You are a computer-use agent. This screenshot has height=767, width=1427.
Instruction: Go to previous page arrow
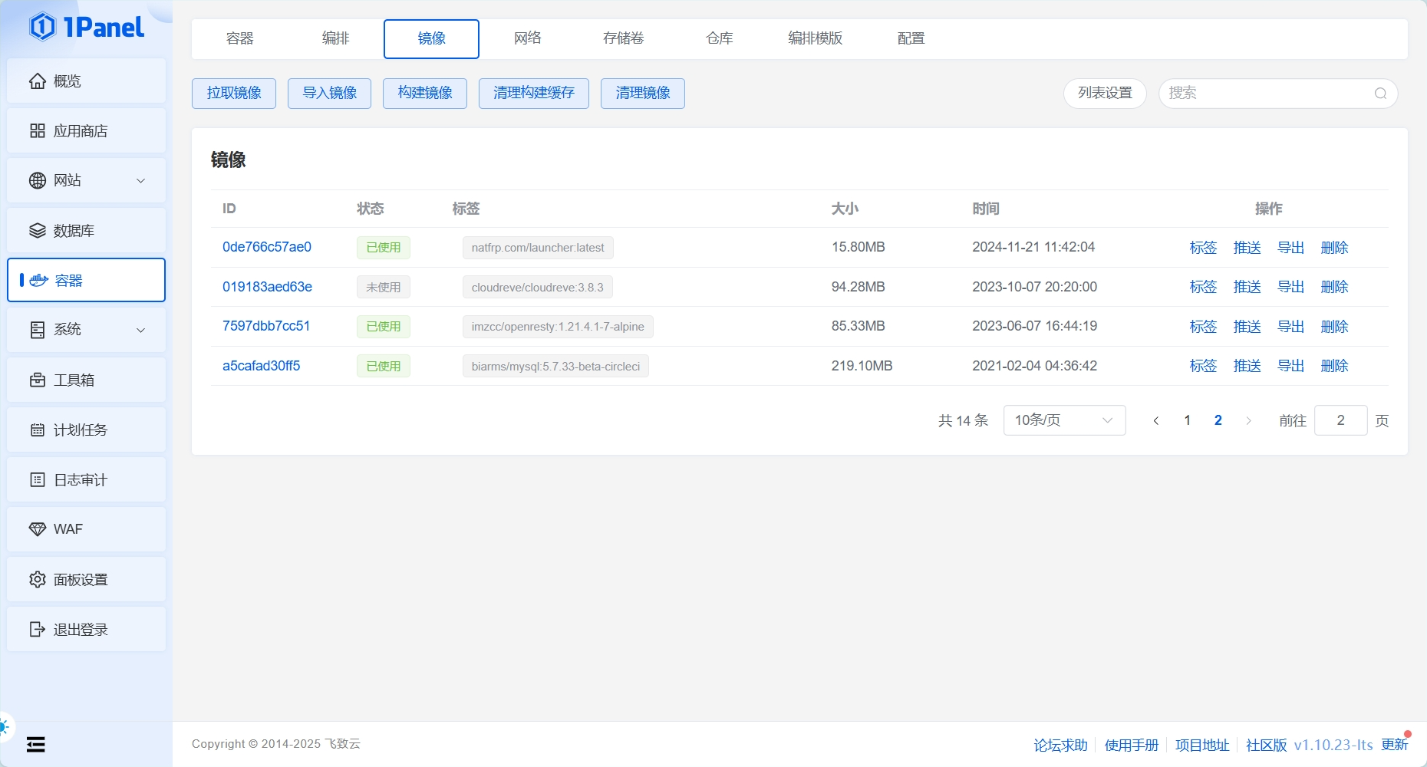click(x=1156, y=420)
